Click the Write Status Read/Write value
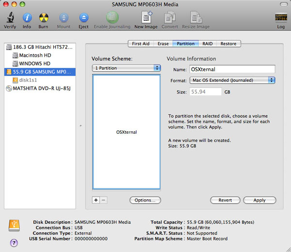The image size is (291, 252). pos(198,227)
